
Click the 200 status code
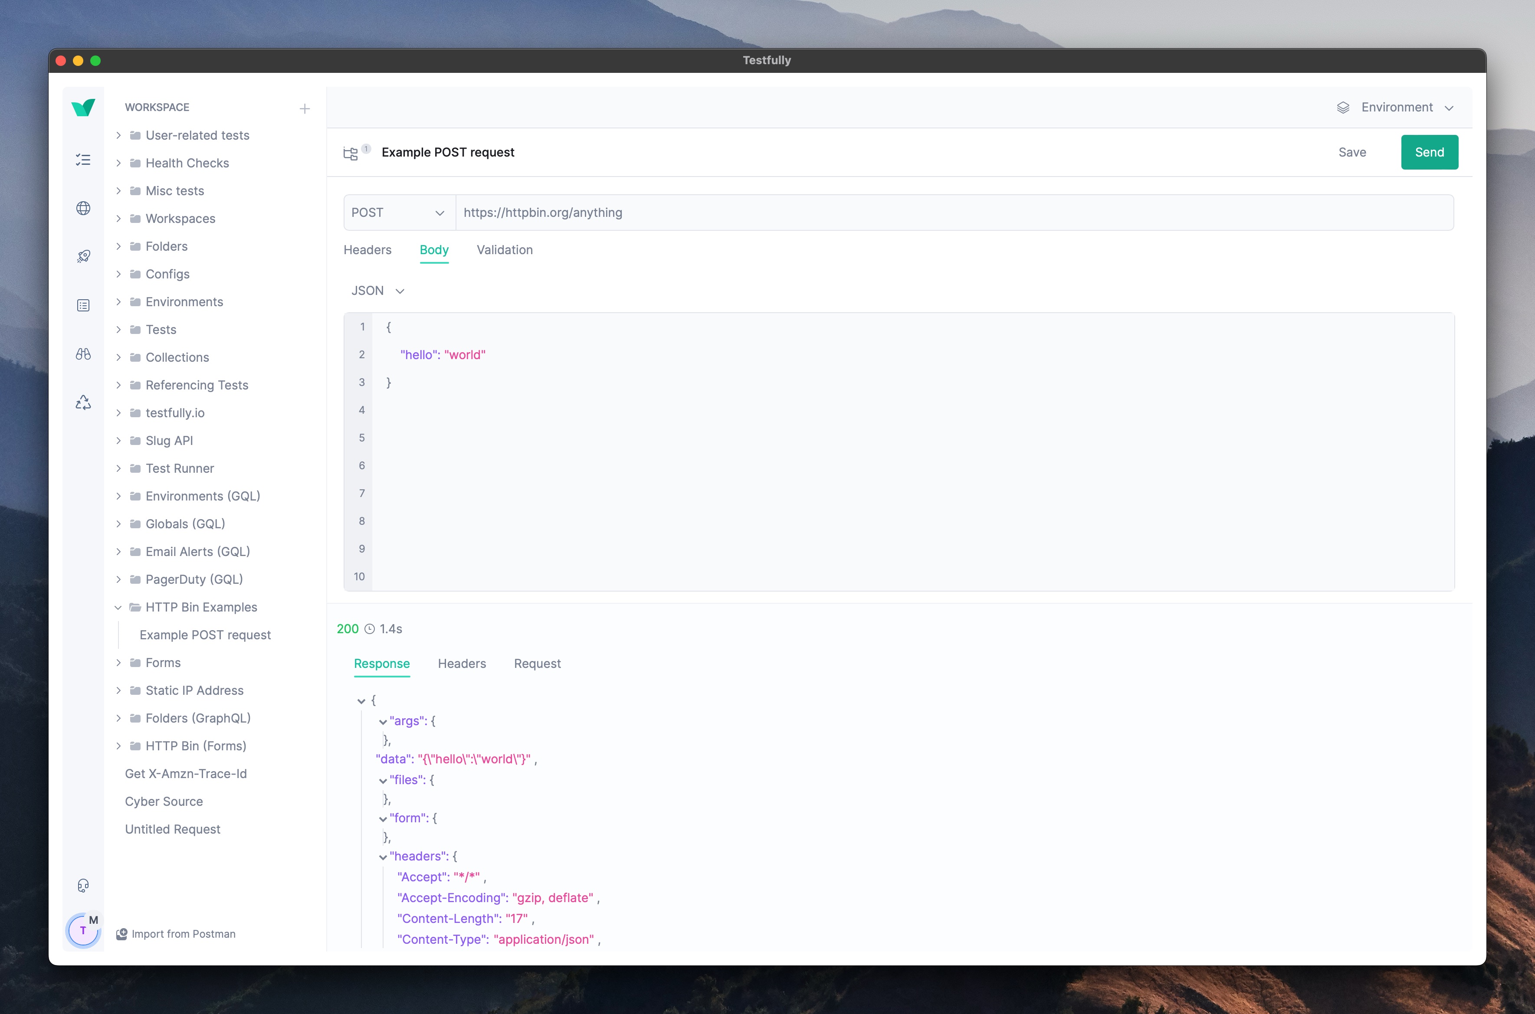348,629
